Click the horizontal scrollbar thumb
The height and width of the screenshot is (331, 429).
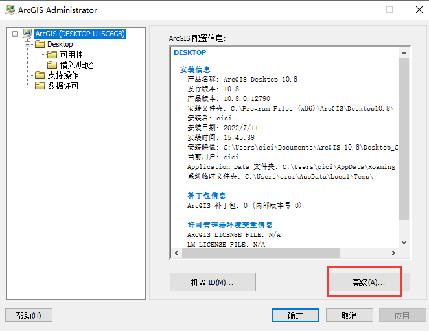[261, 253]
